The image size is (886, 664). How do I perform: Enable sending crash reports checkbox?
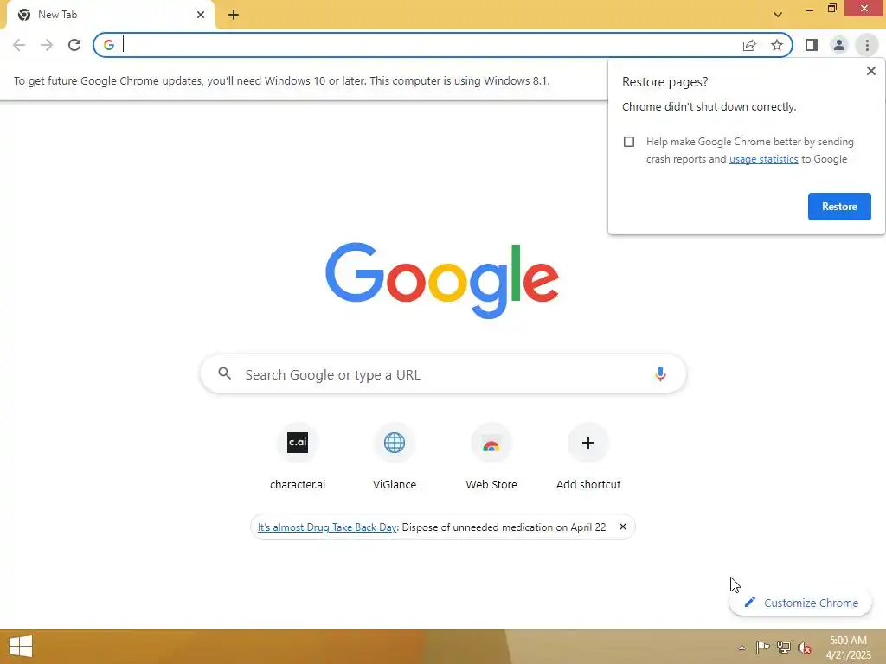click(629, 142)
